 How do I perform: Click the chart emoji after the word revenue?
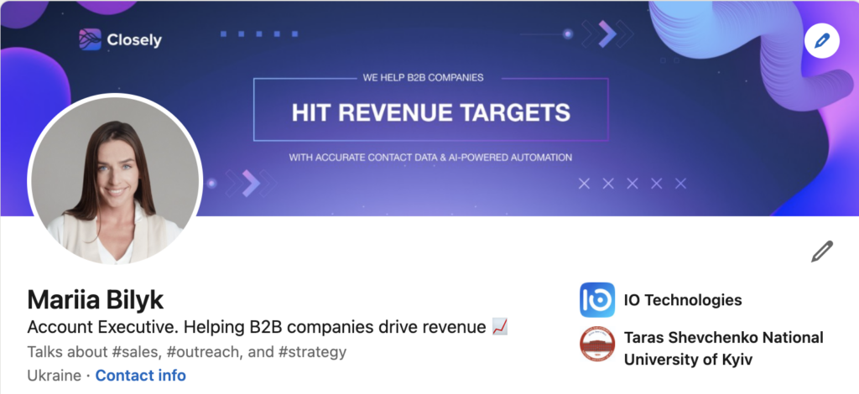pos(500,327)
